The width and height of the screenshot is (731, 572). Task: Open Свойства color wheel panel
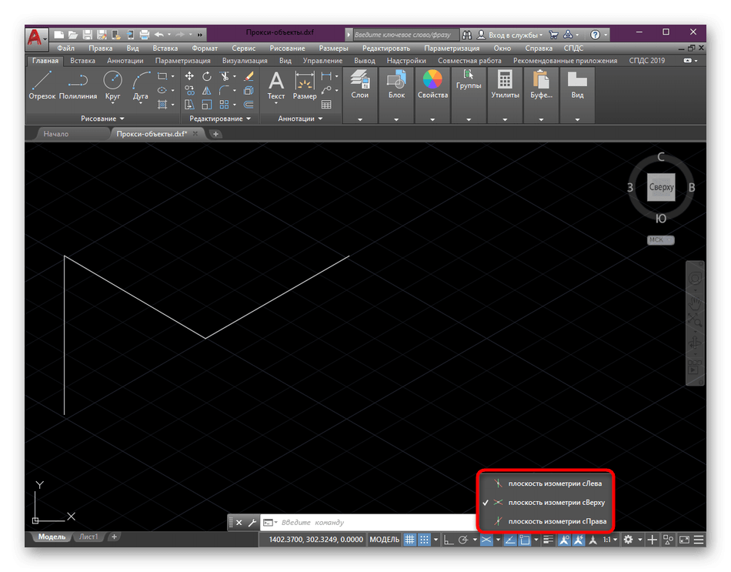(x=432, y=85)
